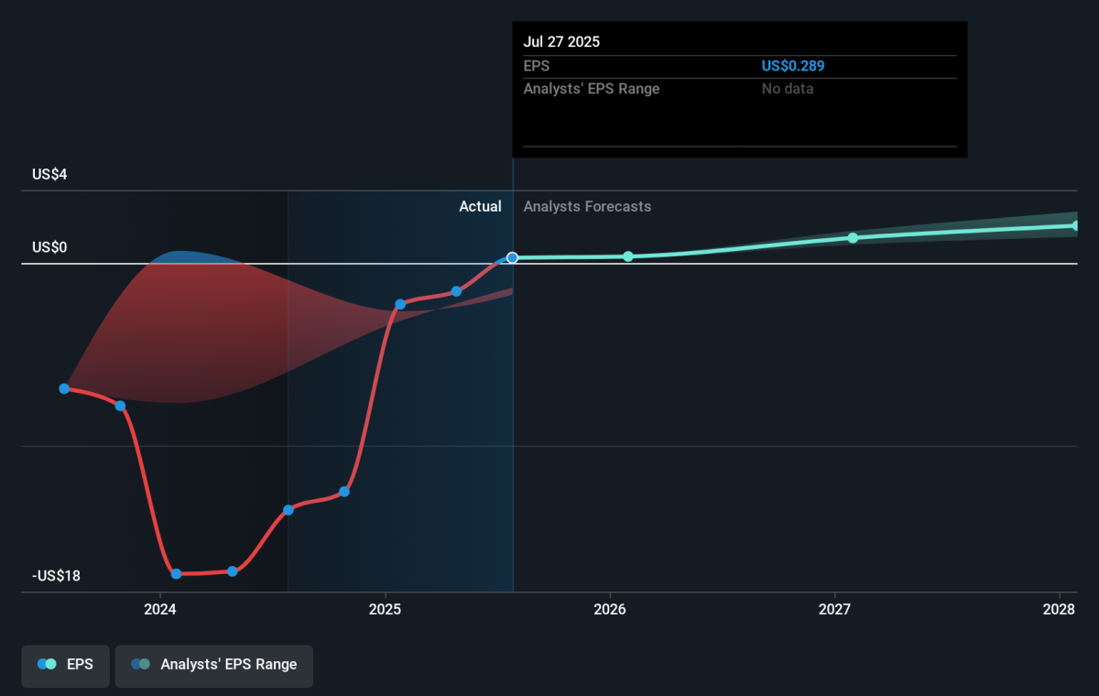Click the 2026 x-axis label
Image resolution: width=1099 pixels, height=696 pixels.
[610, 609]
